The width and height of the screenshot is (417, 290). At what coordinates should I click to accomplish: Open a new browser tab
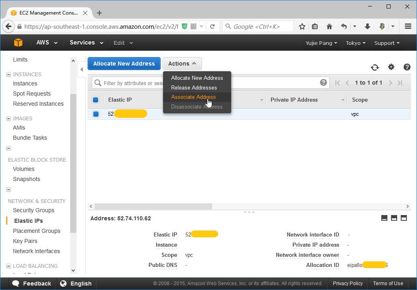99,13
